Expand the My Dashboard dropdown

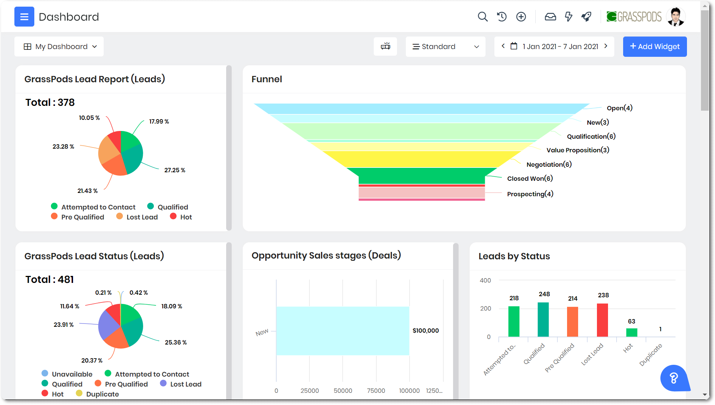click(59, 46)
